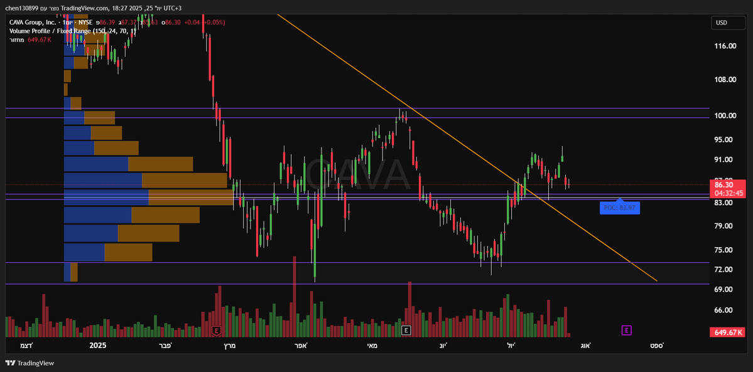The height and width of the screenshot is (372, 753).
Task: Click the 79.00 price axis label
Action: coord(723,226)
